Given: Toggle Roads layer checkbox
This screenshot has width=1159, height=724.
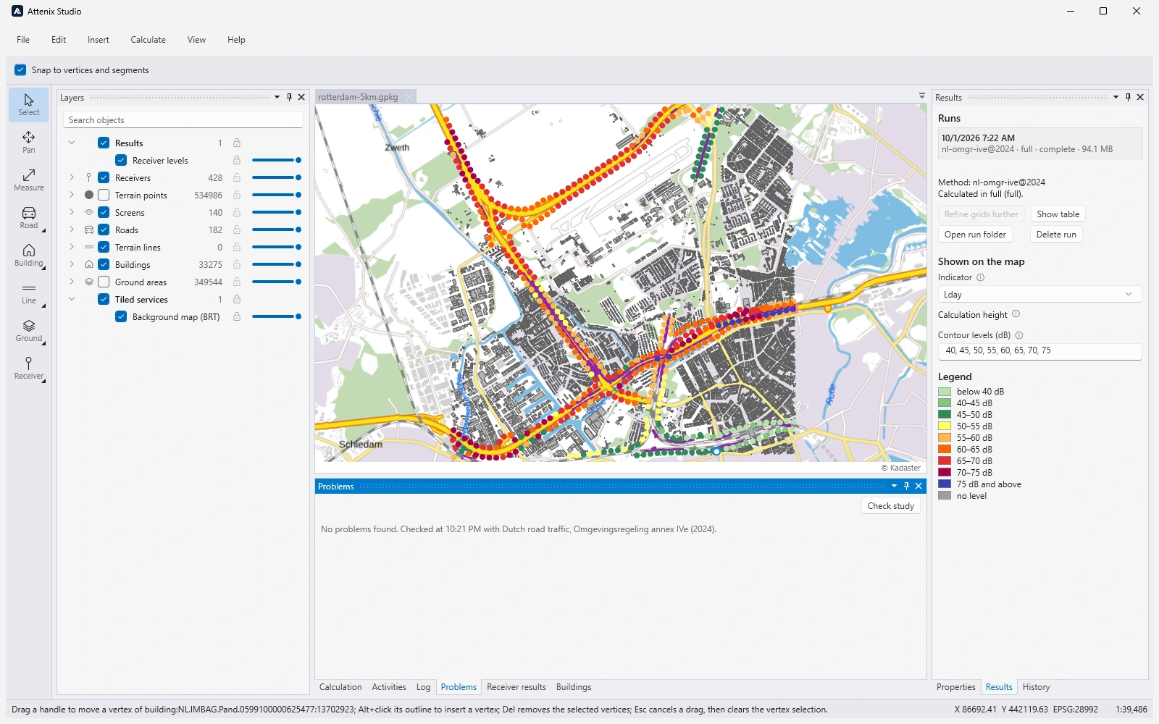Looking at the screenshot, I should click(x=104, y=230).
